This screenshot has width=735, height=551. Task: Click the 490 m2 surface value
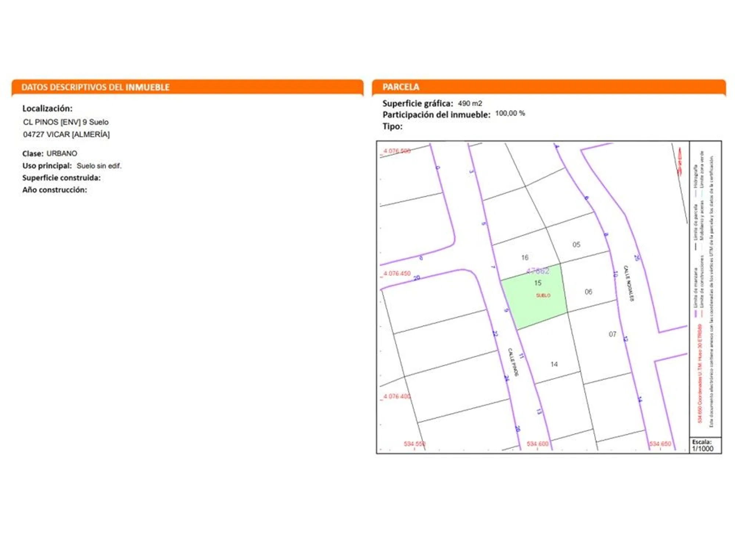[470, 104]
